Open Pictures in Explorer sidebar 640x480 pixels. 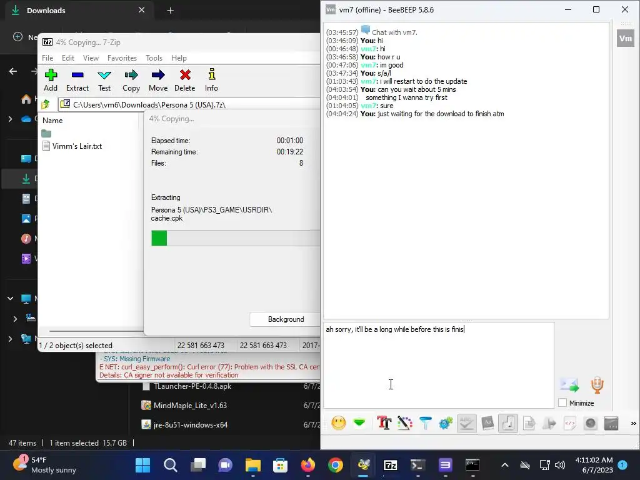pyautogui.click(x=26, y=218)
